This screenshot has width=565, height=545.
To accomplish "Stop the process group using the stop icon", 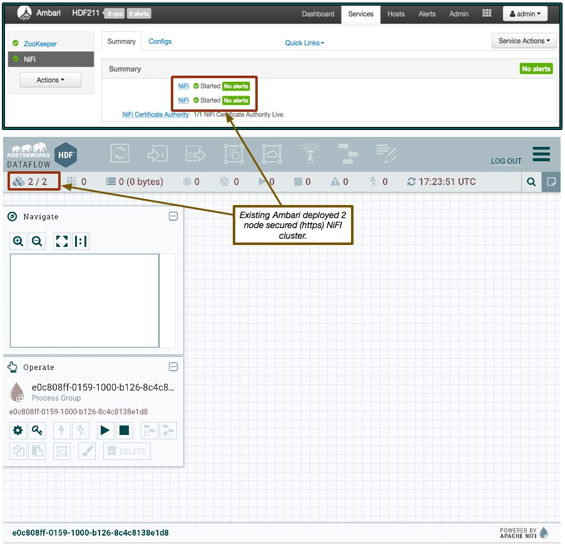I will pyautogui.click(x=123, y=431).
